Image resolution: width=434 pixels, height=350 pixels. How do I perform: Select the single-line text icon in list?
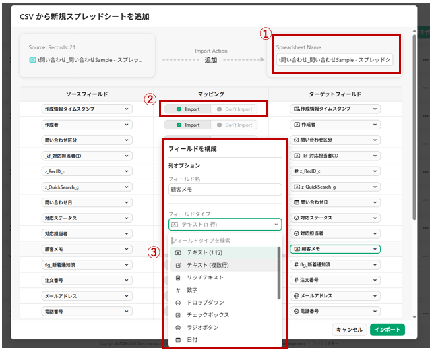[x=179, y=252]
